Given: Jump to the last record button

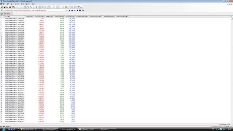Looking at the screenshot, I should [83, 11].
